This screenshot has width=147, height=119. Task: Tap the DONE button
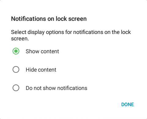127,105
